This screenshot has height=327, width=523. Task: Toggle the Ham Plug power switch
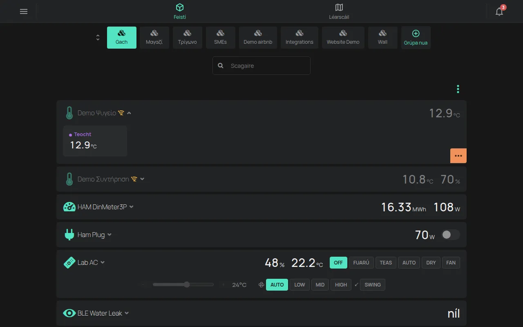click(x=451, y=235)
